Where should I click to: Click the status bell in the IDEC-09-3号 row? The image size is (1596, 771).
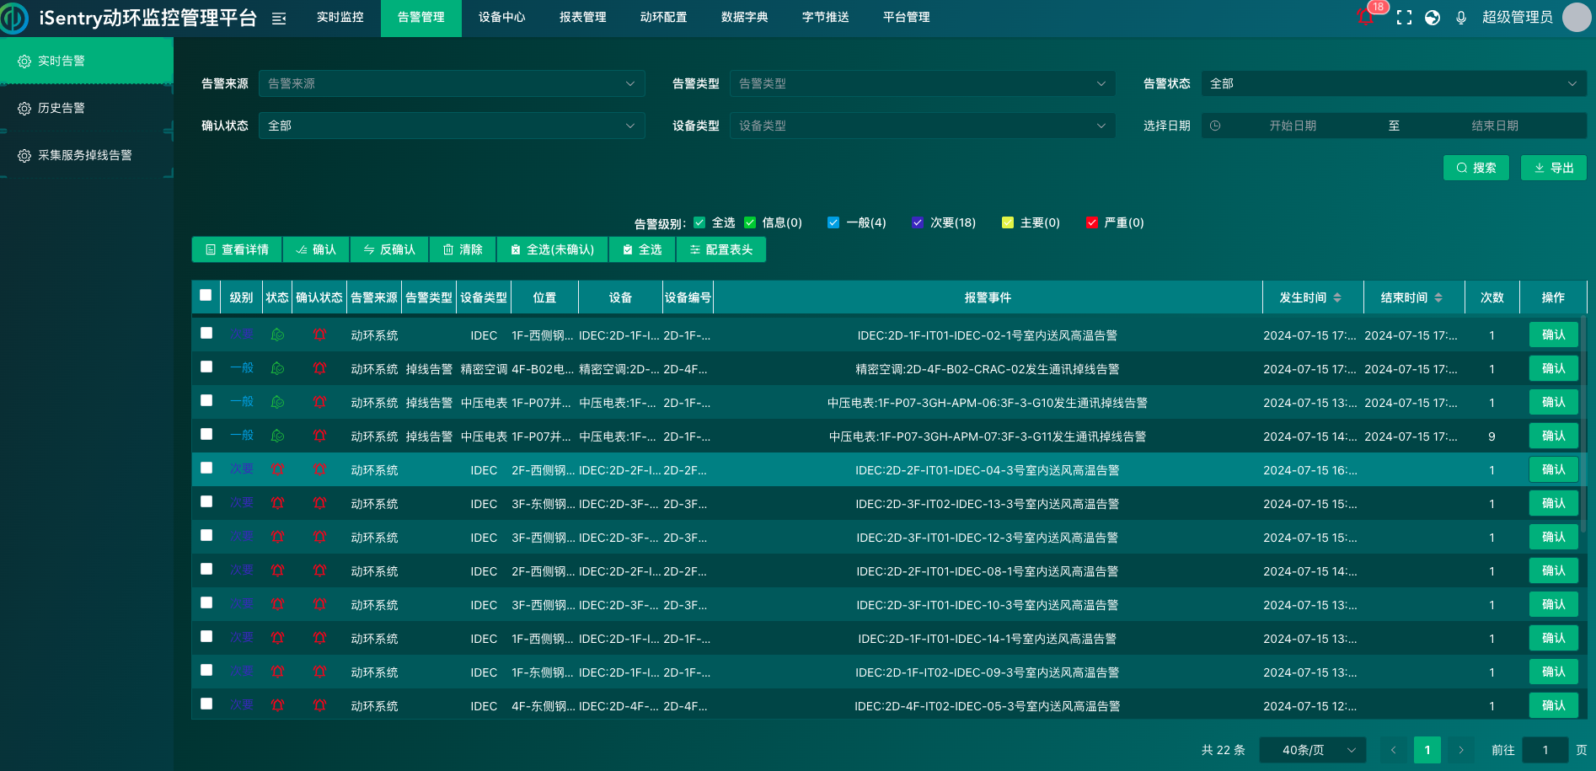tap(277, 672)
